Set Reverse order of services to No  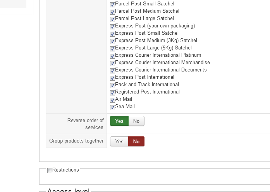[136, 121]
